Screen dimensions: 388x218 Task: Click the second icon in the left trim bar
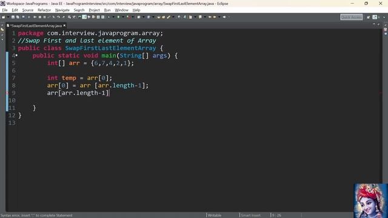[2, 30]
